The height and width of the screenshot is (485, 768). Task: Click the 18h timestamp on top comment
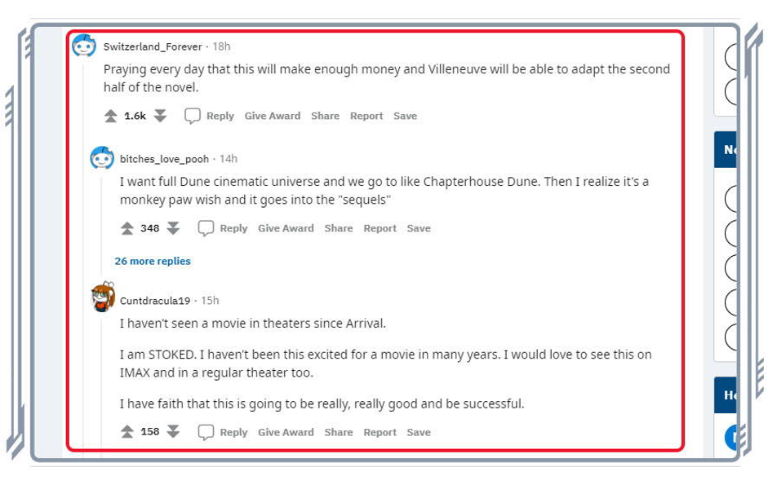click(x=221, y=46)
